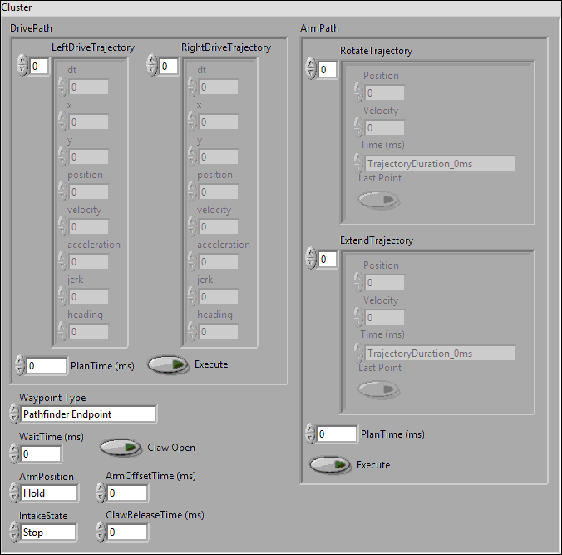Click RightDriveTrajectory acceleration value field
Viewport: 562px width, 555px height.
coord(219,261)
